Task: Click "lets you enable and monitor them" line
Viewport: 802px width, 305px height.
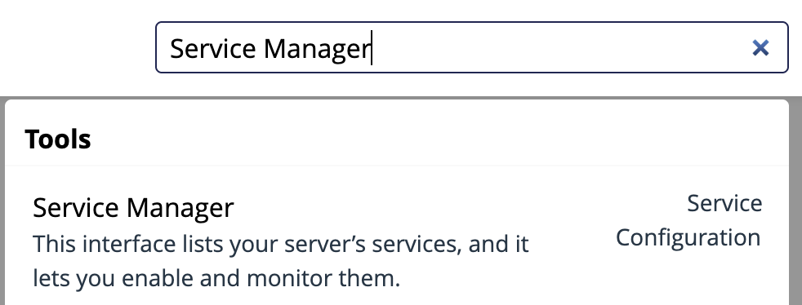Action: point(216,279)
